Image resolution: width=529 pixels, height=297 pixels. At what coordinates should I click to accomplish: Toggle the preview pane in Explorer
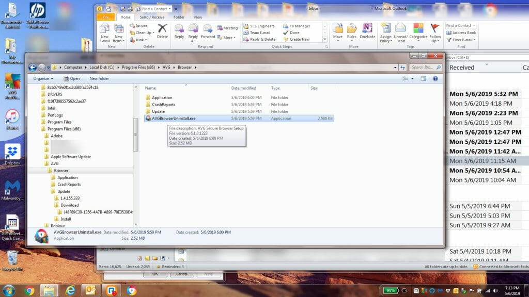pyautogui.click(x=424, y=78)
